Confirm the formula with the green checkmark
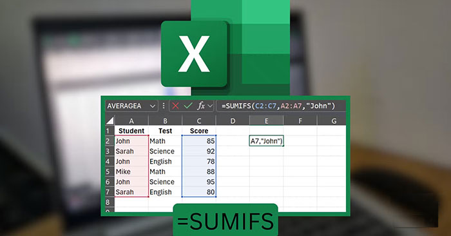The height and width of the screenshot is (236, 451). point(188,106)
